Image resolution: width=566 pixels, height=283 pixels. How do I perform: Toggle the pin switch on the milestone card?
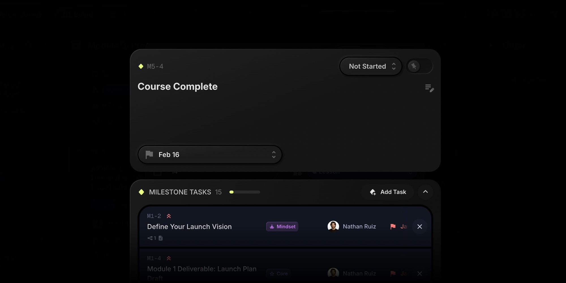(x=419, y=66)
